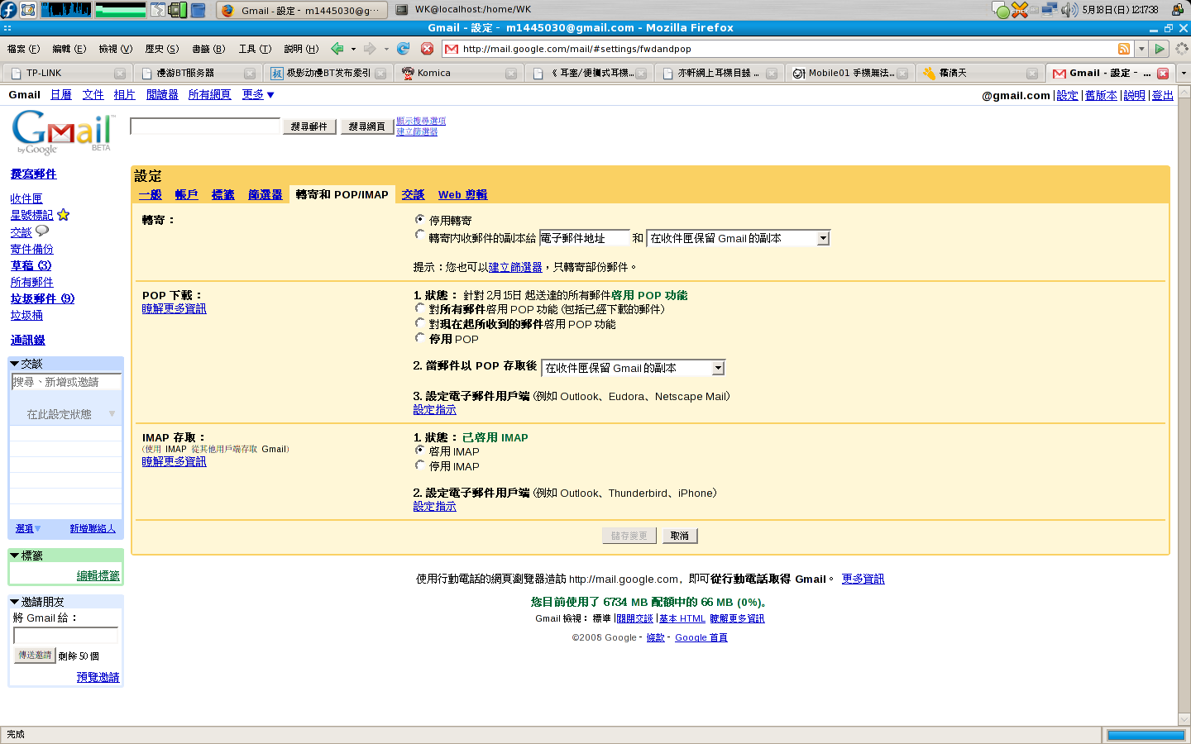Screen dimensions: 1191x744
Task: Click the volume speaker icon in system tray
Action: (x=1069, y=10)
